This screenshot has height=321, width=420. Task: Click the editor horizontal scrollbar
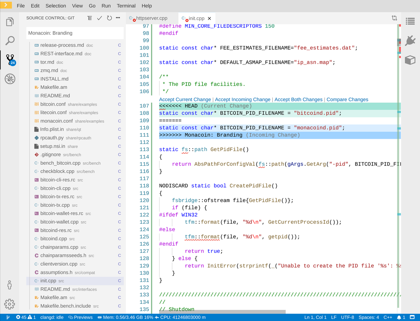(x=222, y=312)
